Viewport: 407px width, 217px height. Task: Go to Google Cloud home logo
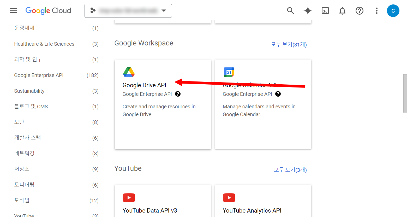[48, 11]
